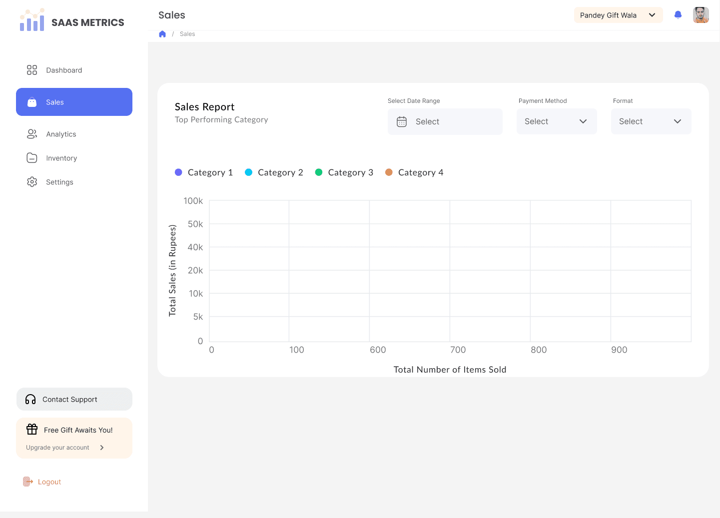The width and height of the screenshot is (720, 518).
Task: Click the Dashboard grid icon
Action: click(x=32, y=70)
